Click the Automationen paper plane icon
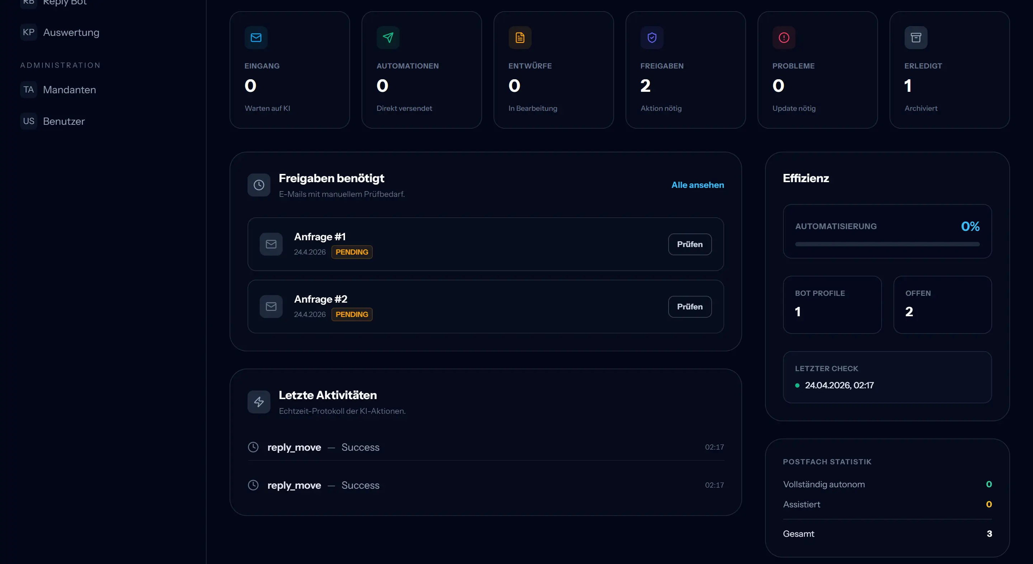This screenshot has width=1033, height=564. pos(388,38)
